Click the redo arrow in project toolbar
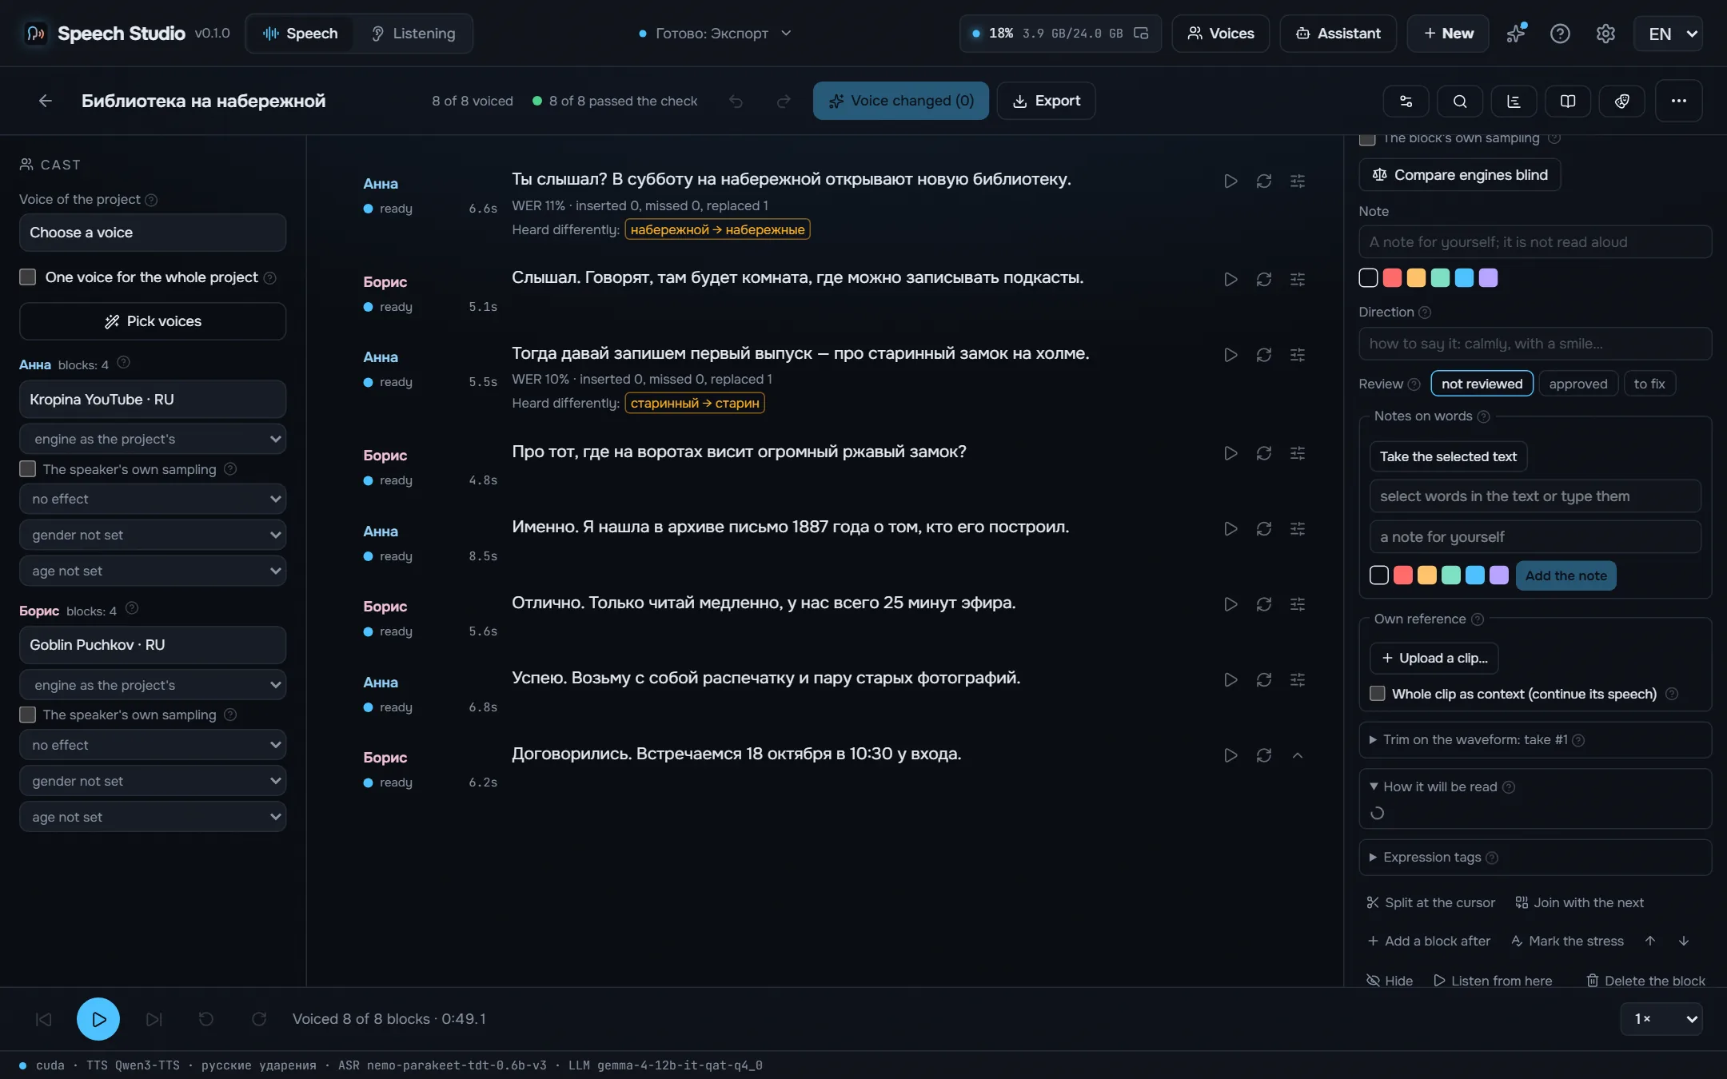This screenshot has width=1727, height=1079. pyautogui.click(x=784, y=101)
